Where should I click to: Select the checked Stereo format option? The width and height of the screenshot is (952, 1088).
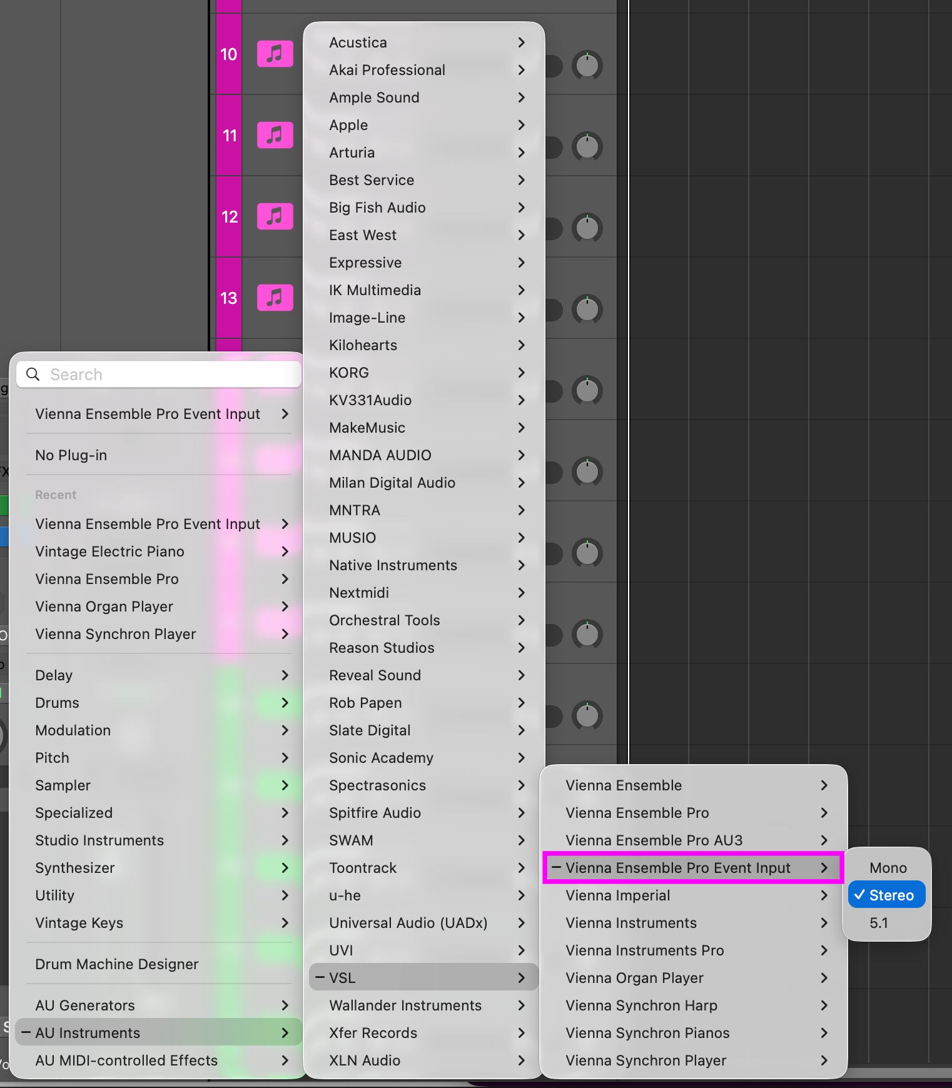(886, 895)
